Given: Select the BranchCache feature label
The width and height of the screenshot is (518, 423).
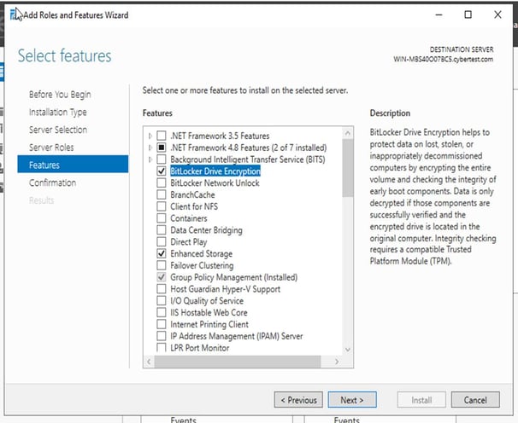Looking at the screenshot, I should pyautogui.click(x=192, y=194).
